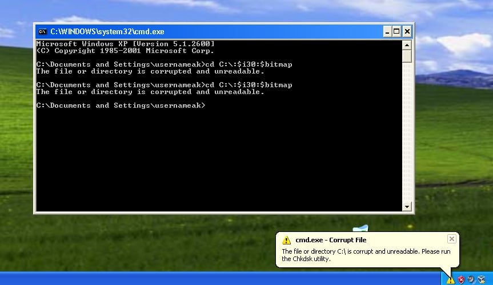Click the cmd.exe title bar text
The width and height of the screenshot is (493, 285).
click(x=107, y=32)
